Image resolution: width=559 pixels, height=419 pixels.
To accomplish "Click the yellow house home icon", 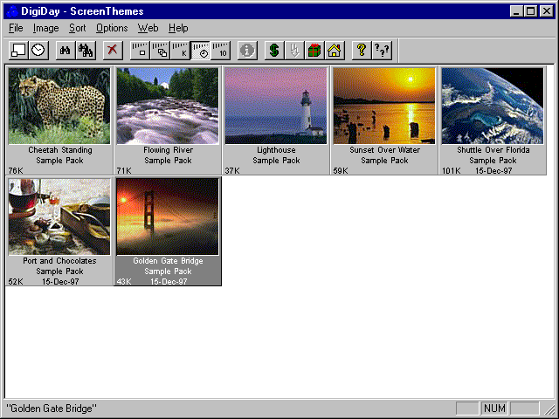I will coord(334,51).
